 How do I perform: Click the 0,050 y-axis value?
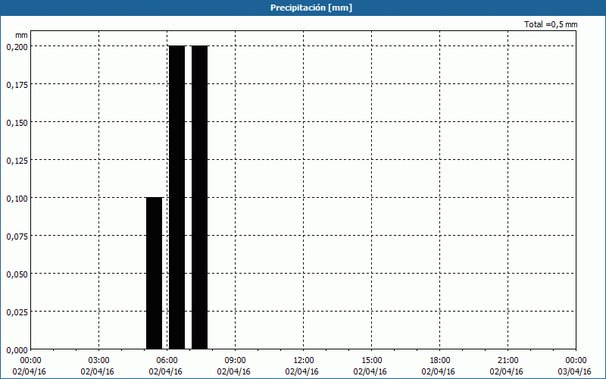click(17, 274)
